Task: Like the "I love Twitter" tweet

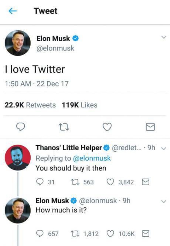Action: click(x=106, y=128)
